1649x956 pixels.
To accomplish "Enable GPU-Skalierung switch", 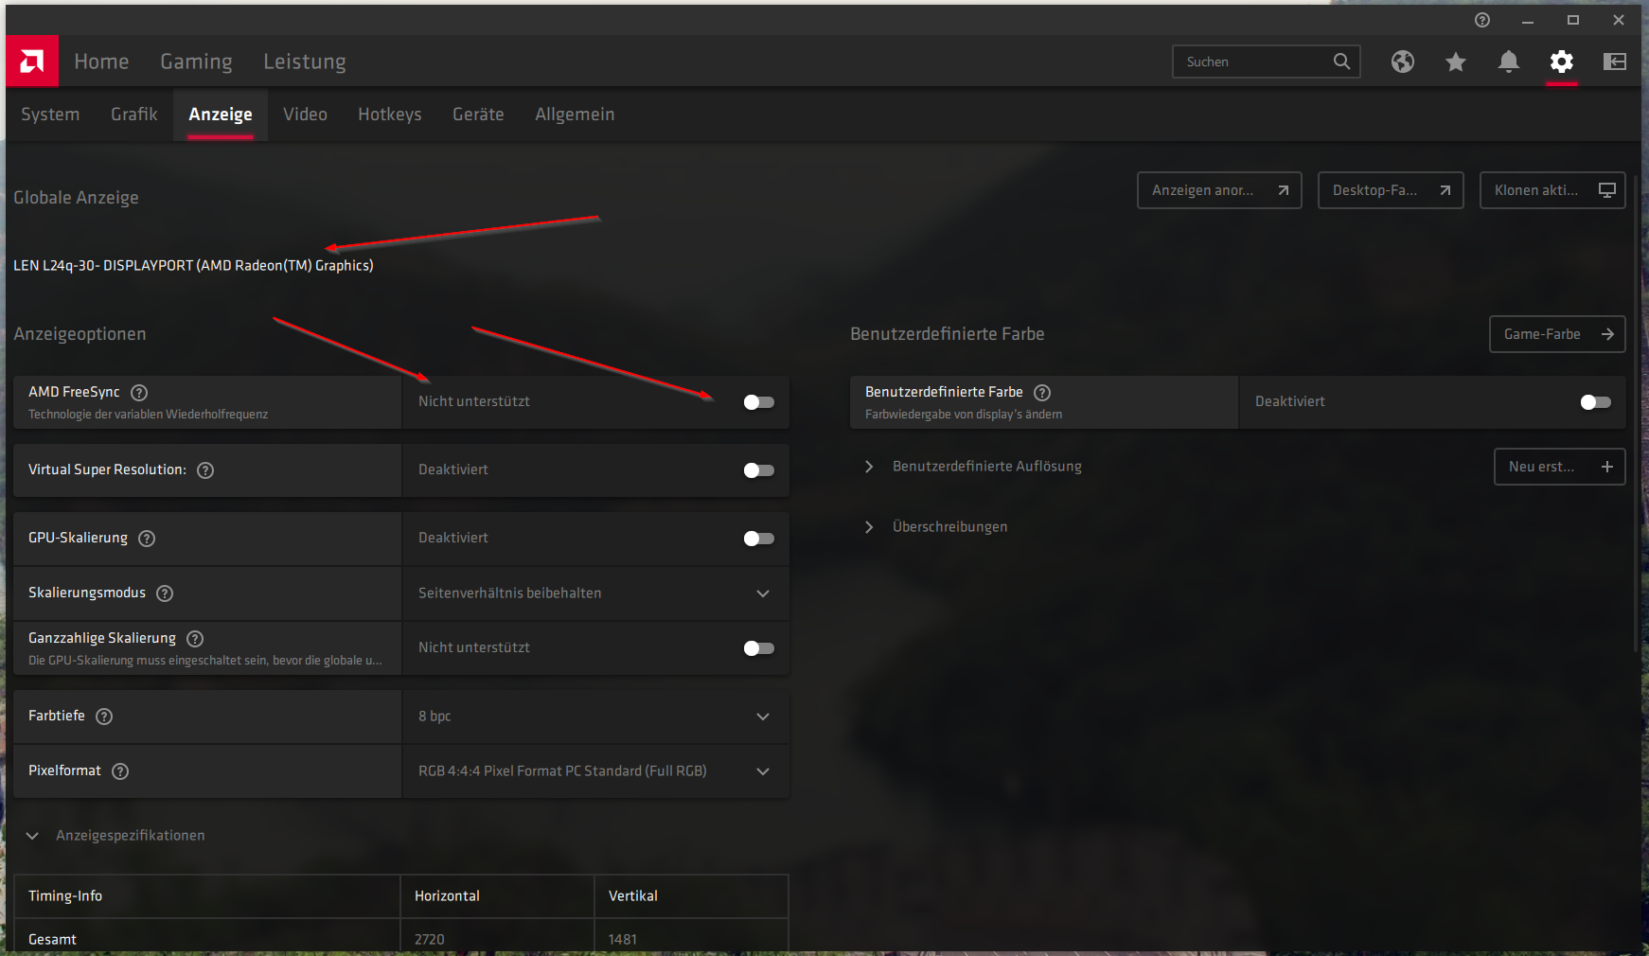I will [x=758, y=539].
